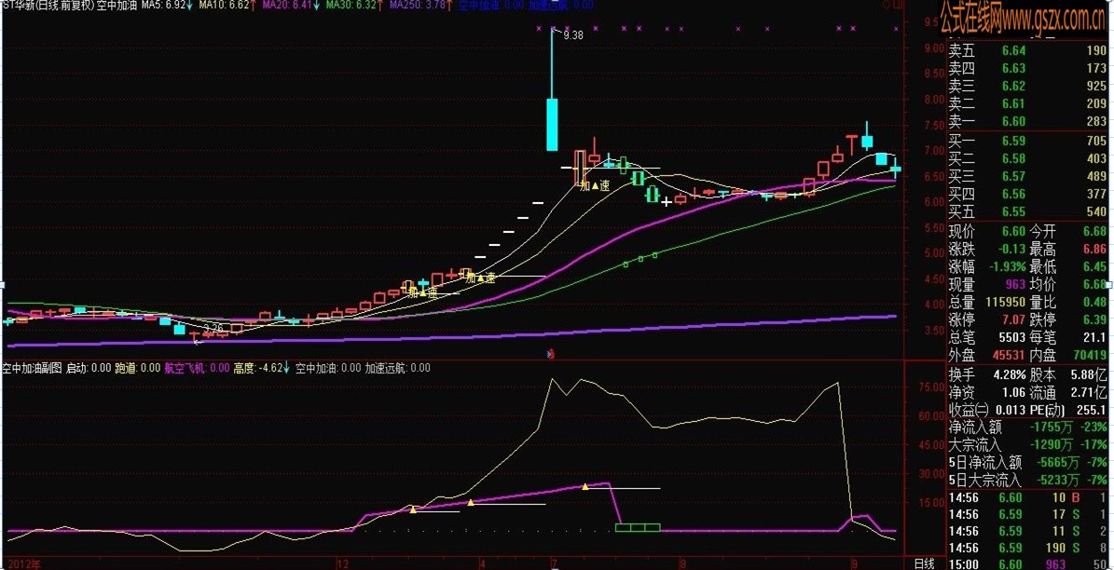1114x570 pixels.
Task: Click the 15:00 6.60 963 trade tick
Action: click(x=1029, y=564)
